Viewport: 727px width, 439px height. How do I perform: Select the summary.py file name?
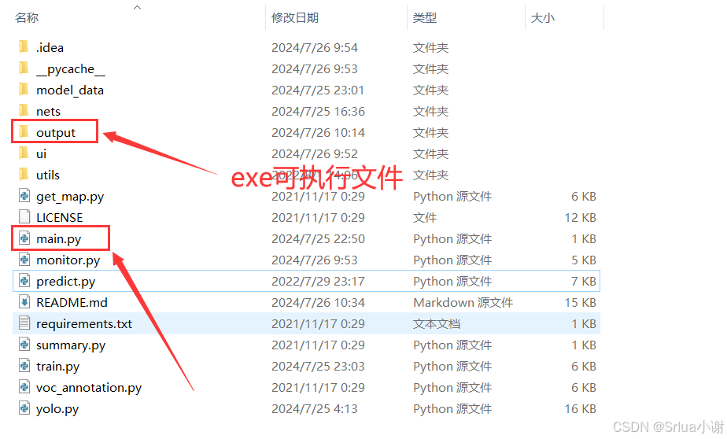point(71,345)
